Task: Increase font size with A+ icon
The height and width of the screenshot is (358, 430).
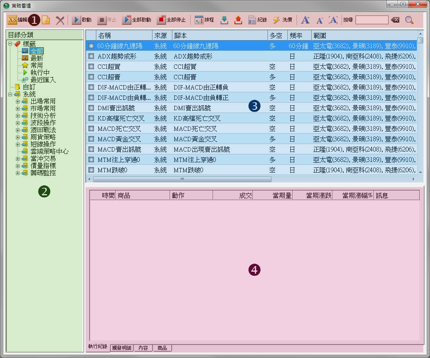Action: coord(305,20)
